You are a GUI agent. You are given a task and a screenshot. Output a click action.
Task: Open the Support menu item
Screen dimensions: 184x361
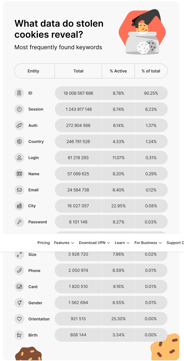click(175, 243)
